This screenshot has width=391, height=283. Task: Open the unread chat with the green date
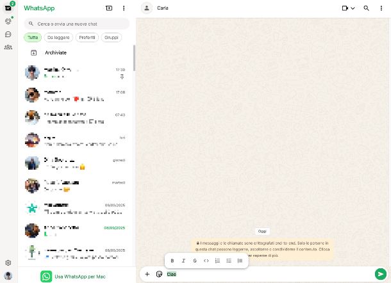tap(77, 230)
